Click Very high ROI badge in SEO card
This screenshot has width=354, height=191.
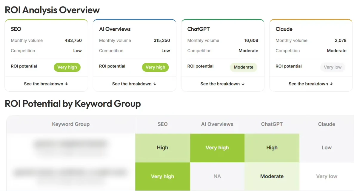tap(67, 67)
